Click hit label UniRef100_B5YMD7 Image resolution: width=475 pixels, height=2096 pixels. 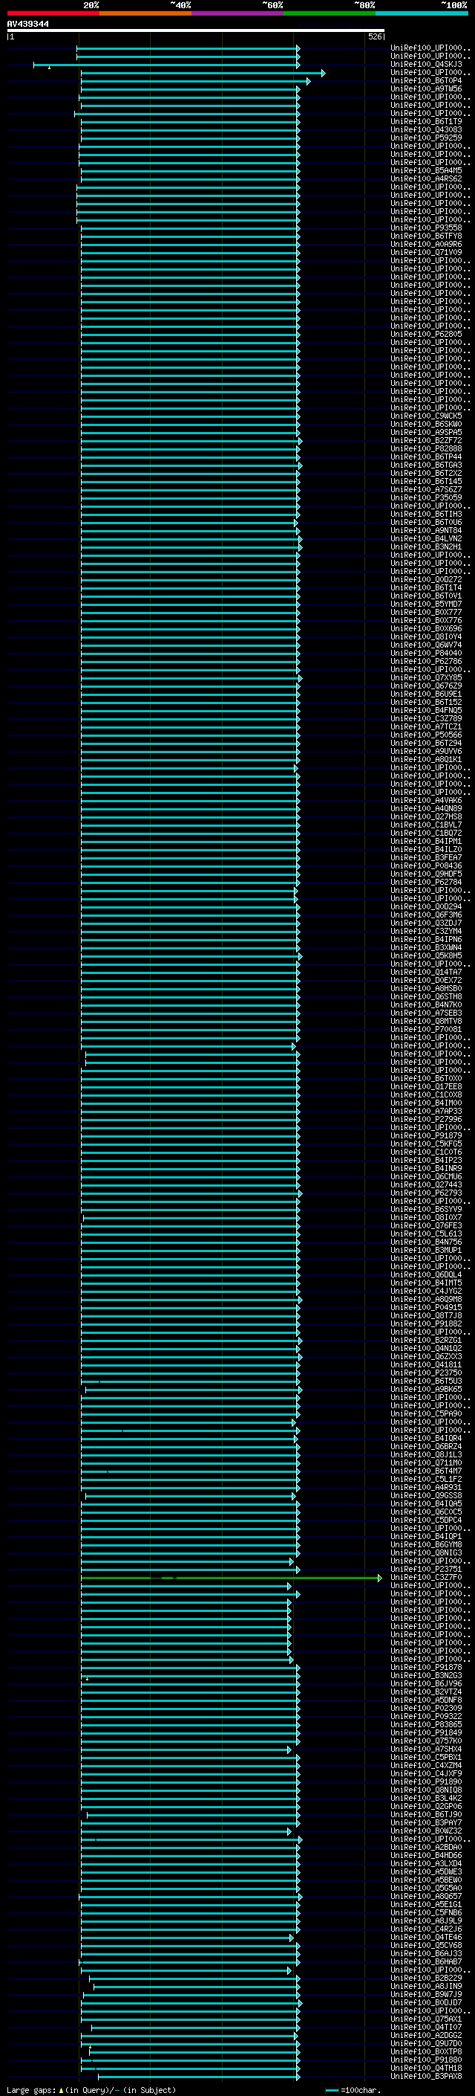(426, 604)
